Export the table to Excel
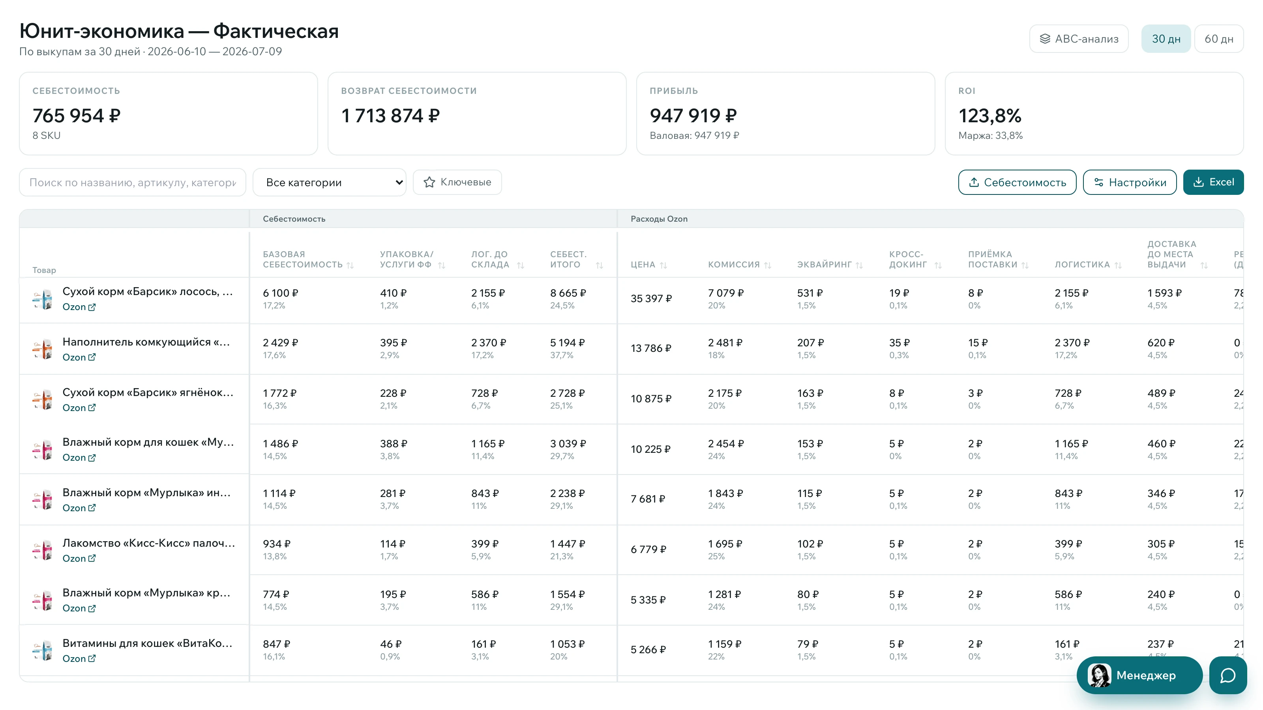The height and width of the screenshot is (710, 1263). [1214, 182]
